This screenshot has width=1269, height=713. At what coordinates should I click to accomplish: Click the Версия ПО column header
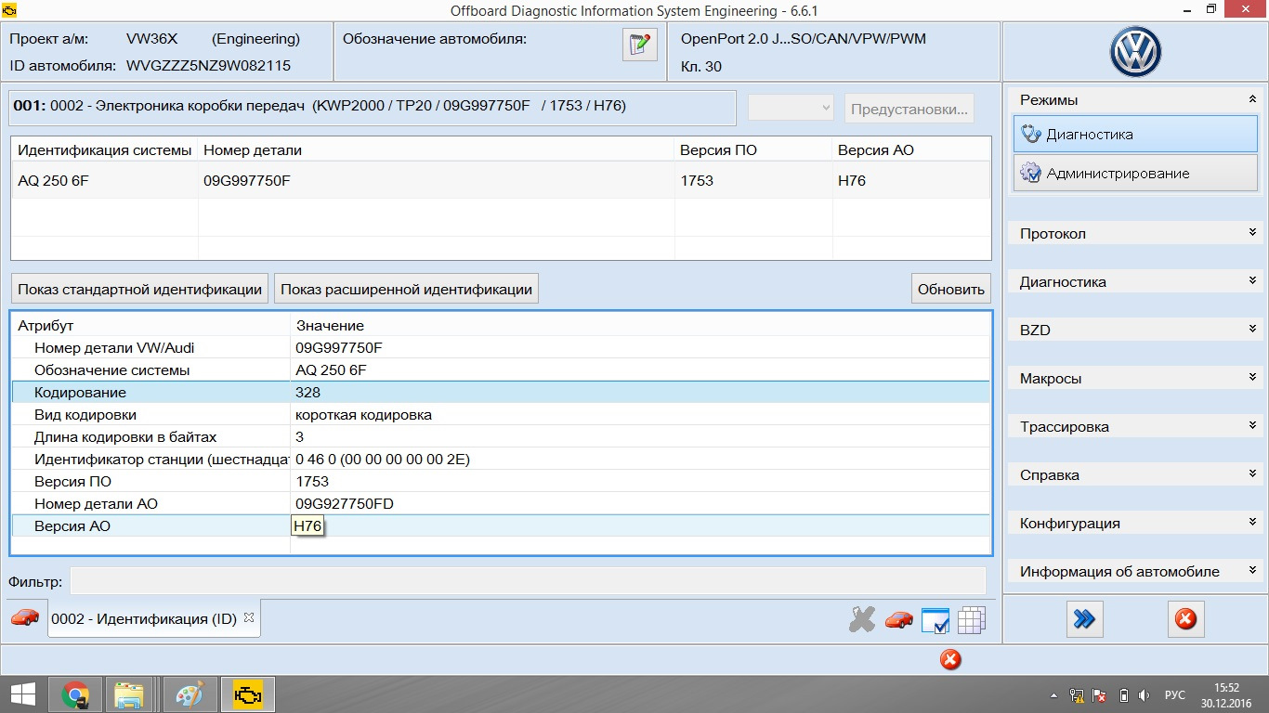tap(753, 150)
